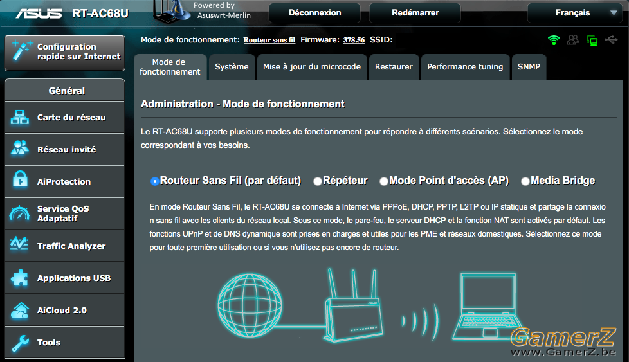Click the magic wand quick setup icon

coord(22,51)
